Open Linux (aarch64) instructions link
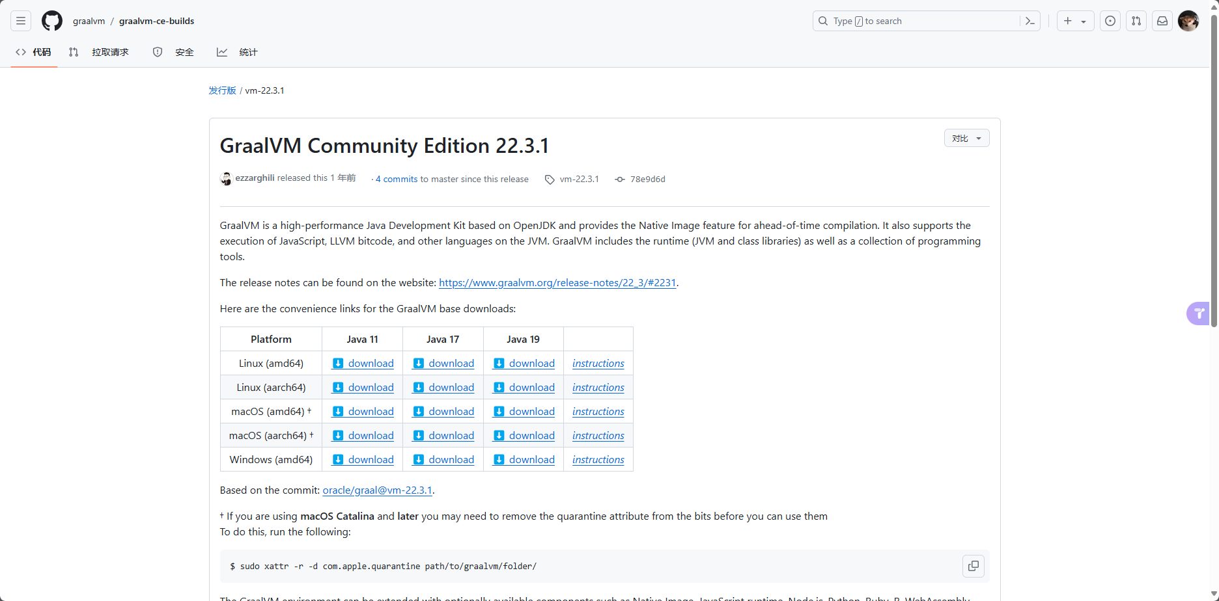This screenshot has width=1219, height=601. [598, 388]
